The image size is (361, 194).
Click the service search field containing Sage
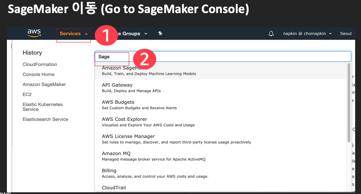click(x=223, y=57)
